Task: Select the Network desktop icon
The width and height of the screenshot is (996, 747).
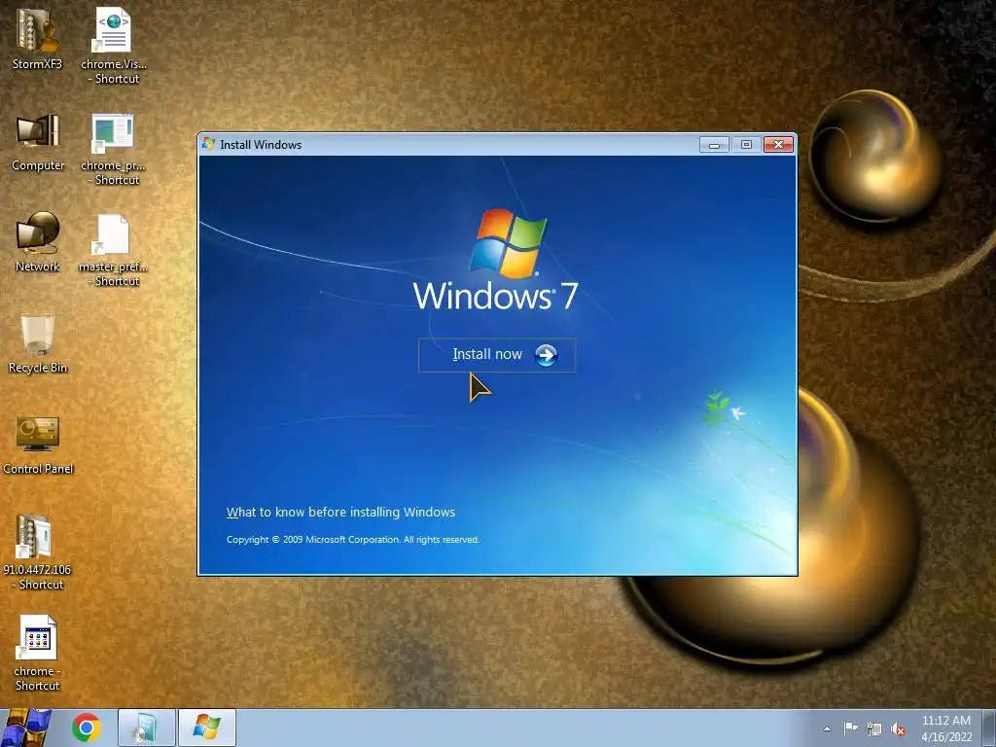Action: pos(38,242)
